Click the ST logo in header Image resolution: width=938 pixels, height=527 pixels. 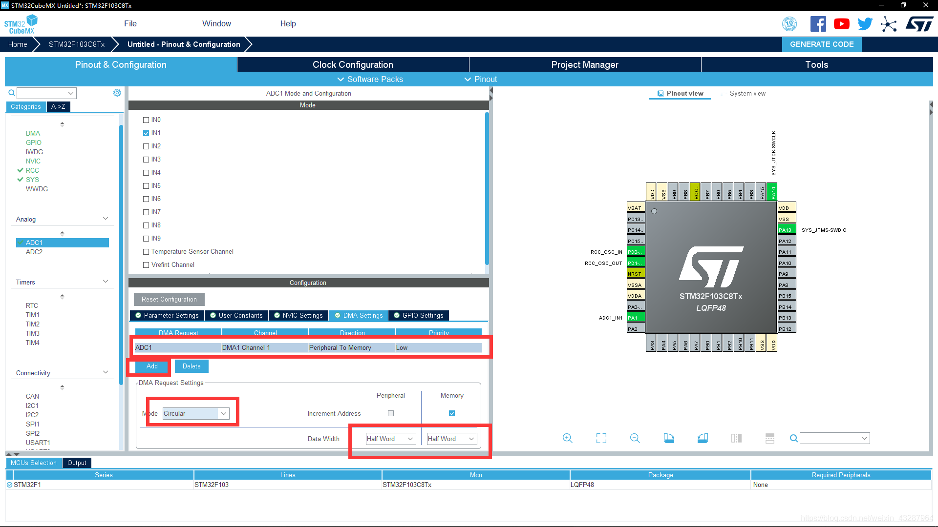coord(919,24)
